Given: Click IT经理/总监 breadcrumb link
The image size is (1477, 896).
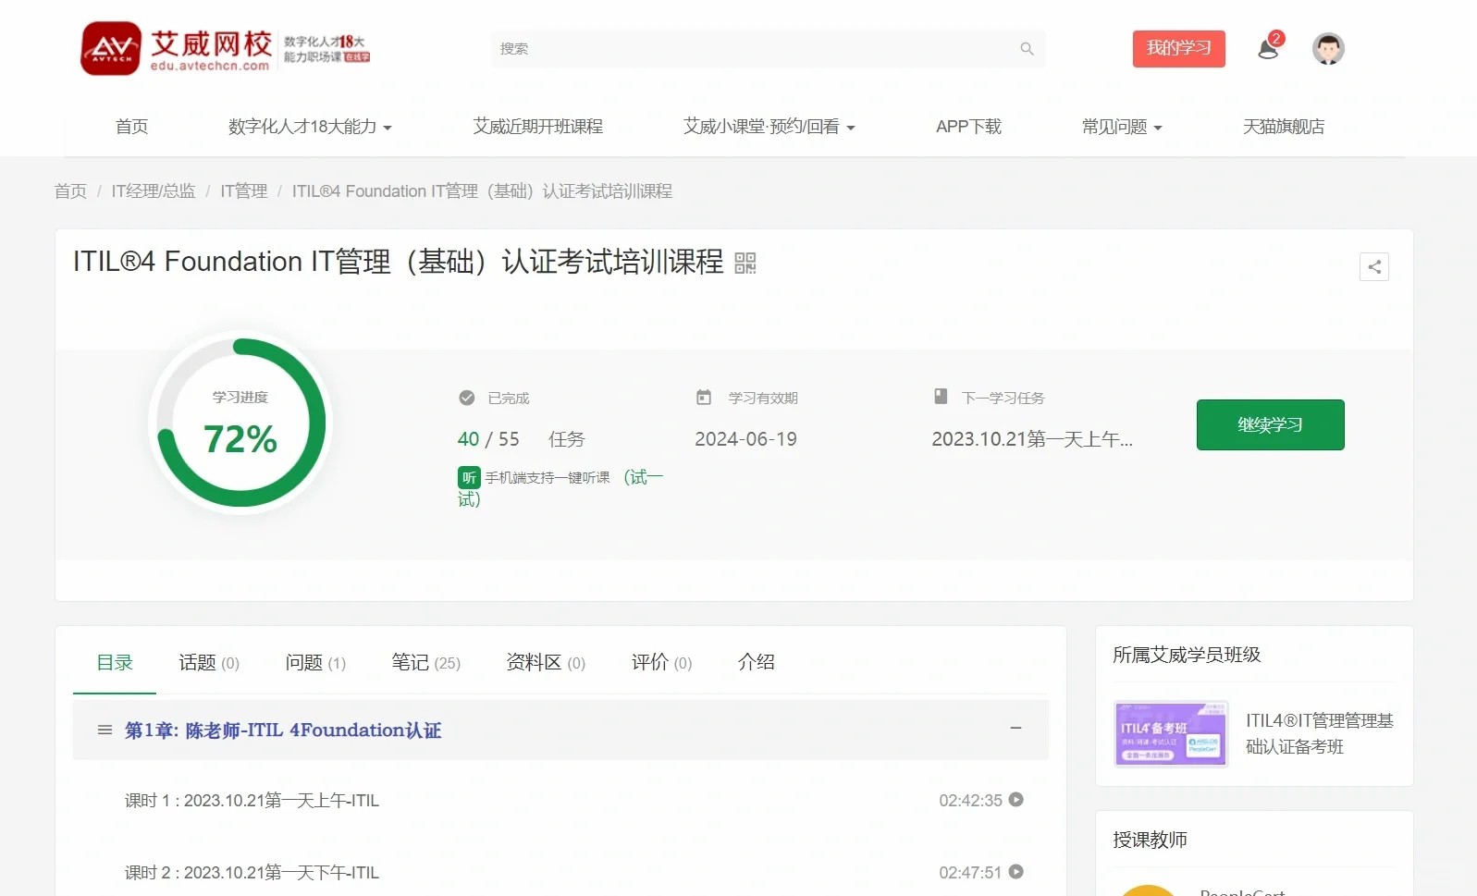Looking at the screenshot, I should (154, 191).
